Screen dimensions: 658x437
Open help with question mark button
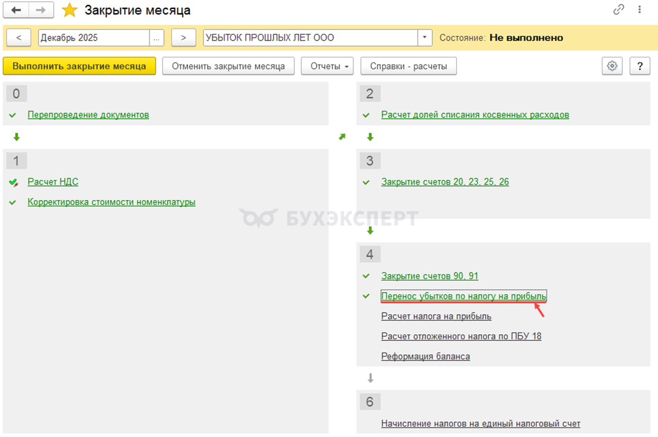coord(640,66)
